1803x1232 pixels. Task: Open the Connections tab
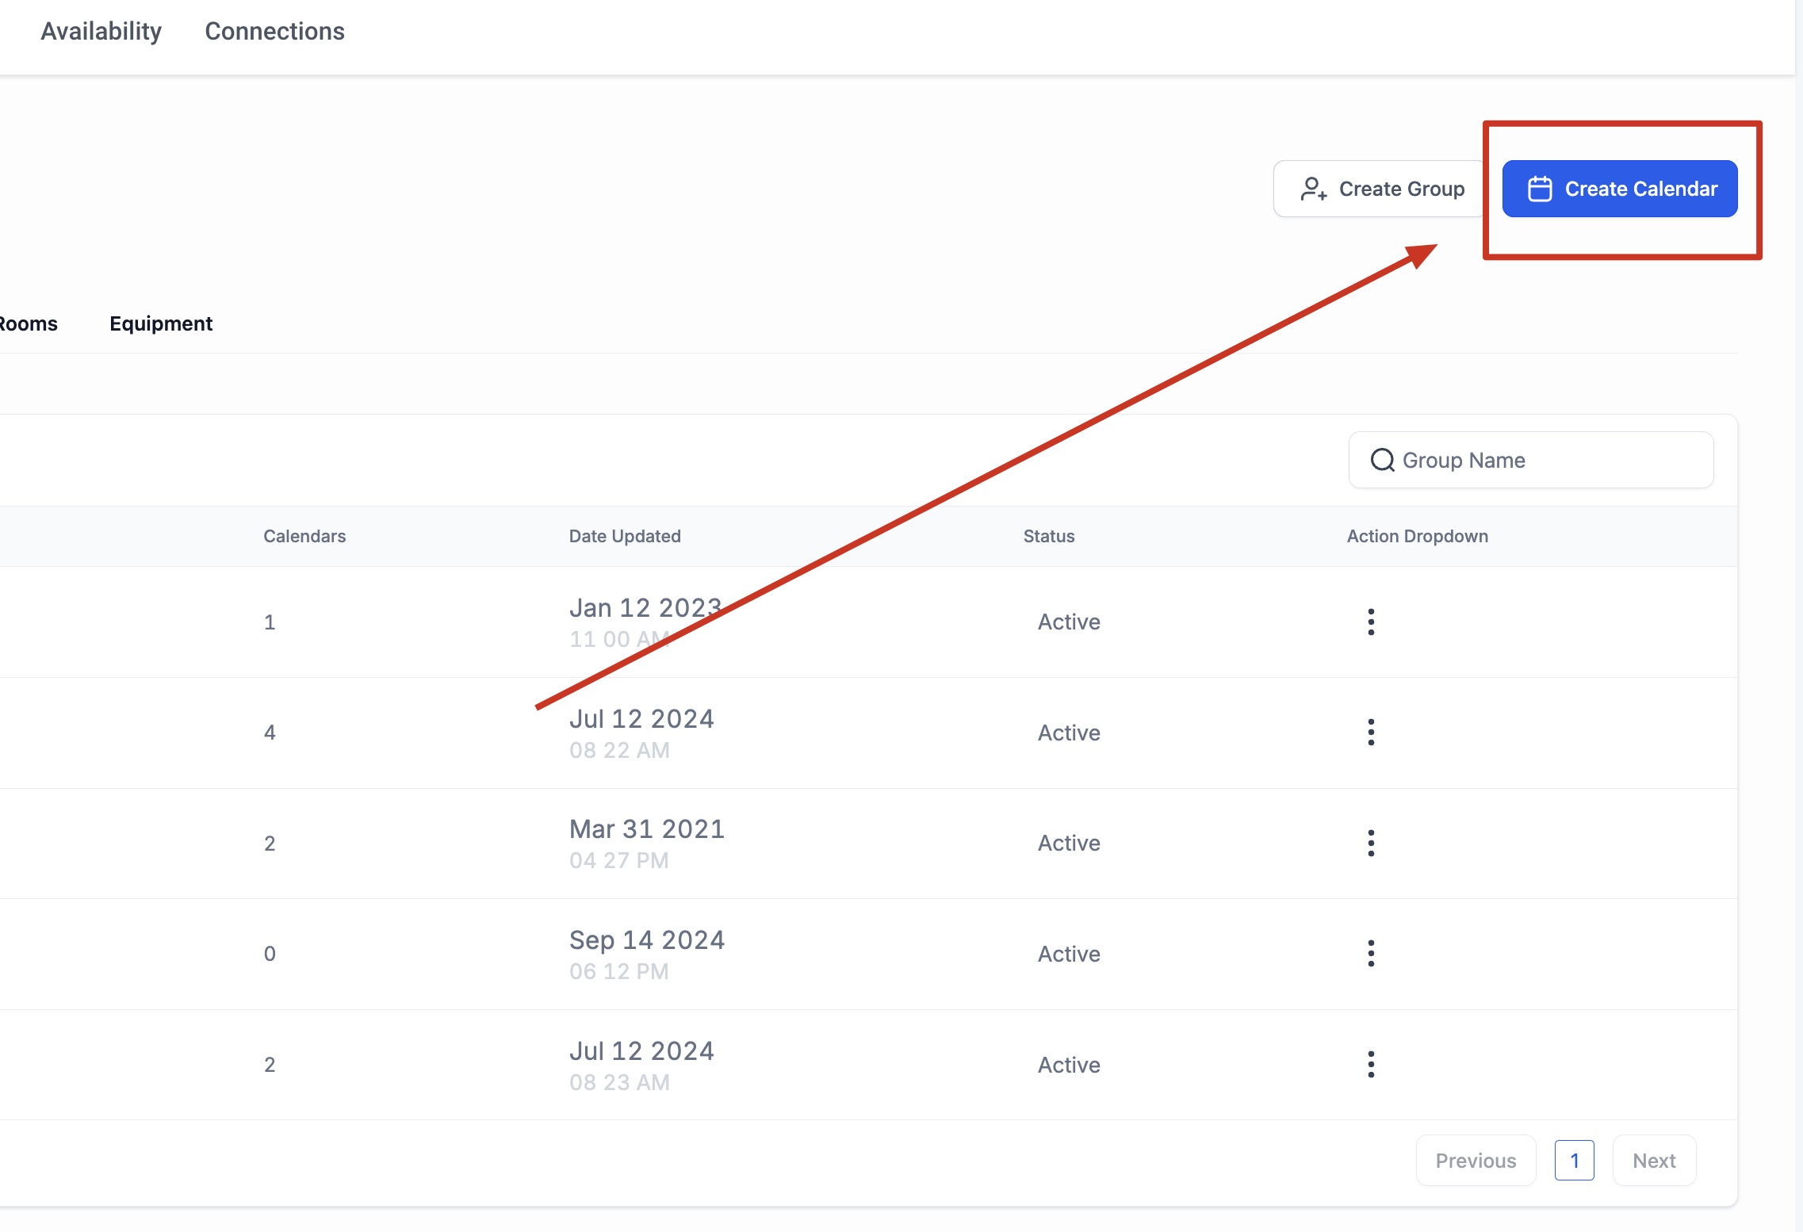[274, 31]
